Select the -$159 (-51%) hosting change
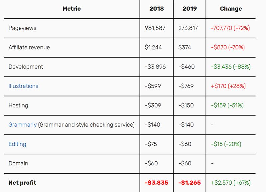 pyautogui.click(x=227, y=105)
